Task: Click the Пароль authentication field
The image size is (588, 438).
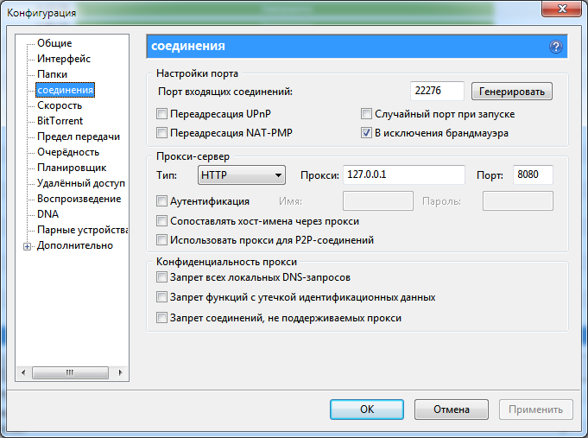Action: pos(518,200)
